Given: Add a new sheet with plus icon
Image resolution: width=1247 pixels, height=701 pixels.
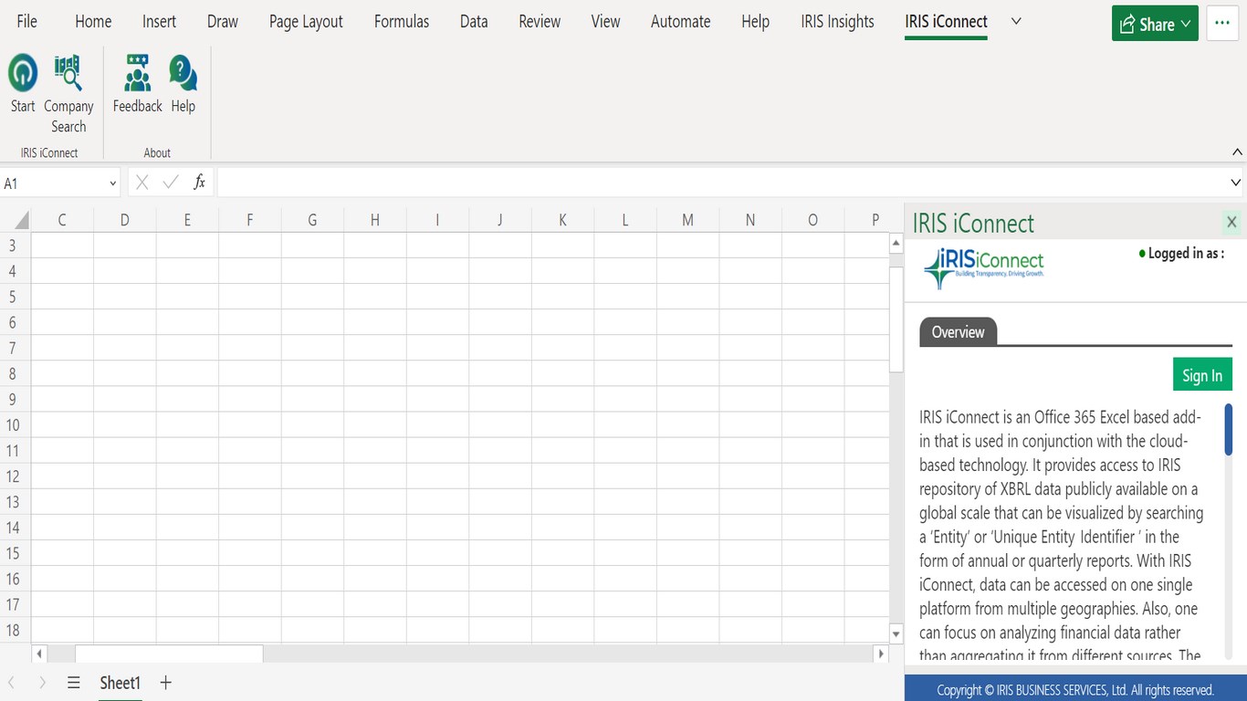Looking at the screenshot, I should pyautogui.click(x=165, y=683).
